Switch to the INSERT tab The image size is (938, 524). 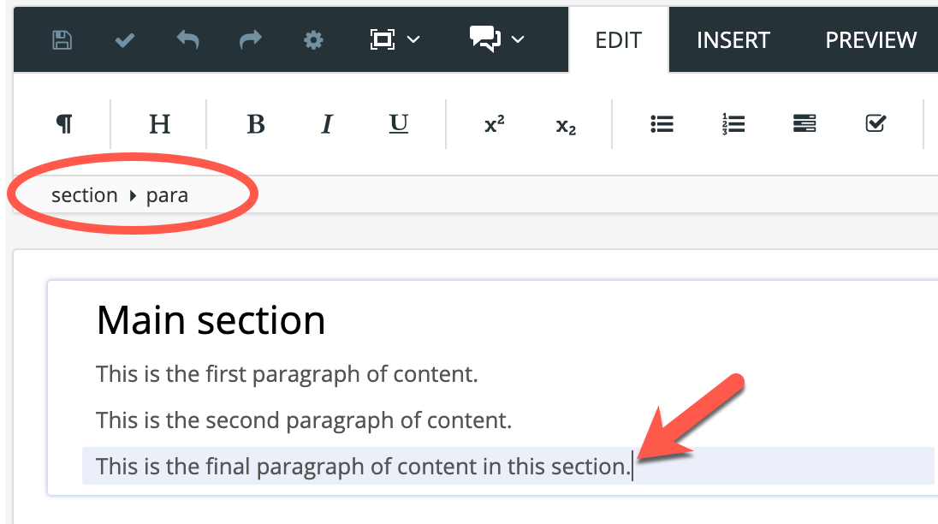pos(733,39)
